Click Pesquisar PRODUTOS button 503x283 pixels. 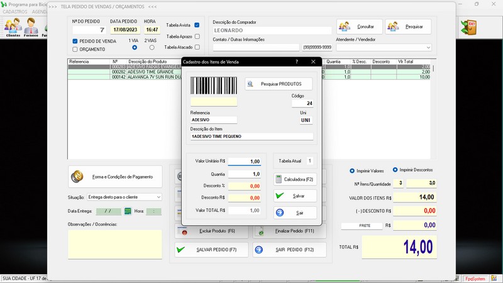tap(279, 84)
